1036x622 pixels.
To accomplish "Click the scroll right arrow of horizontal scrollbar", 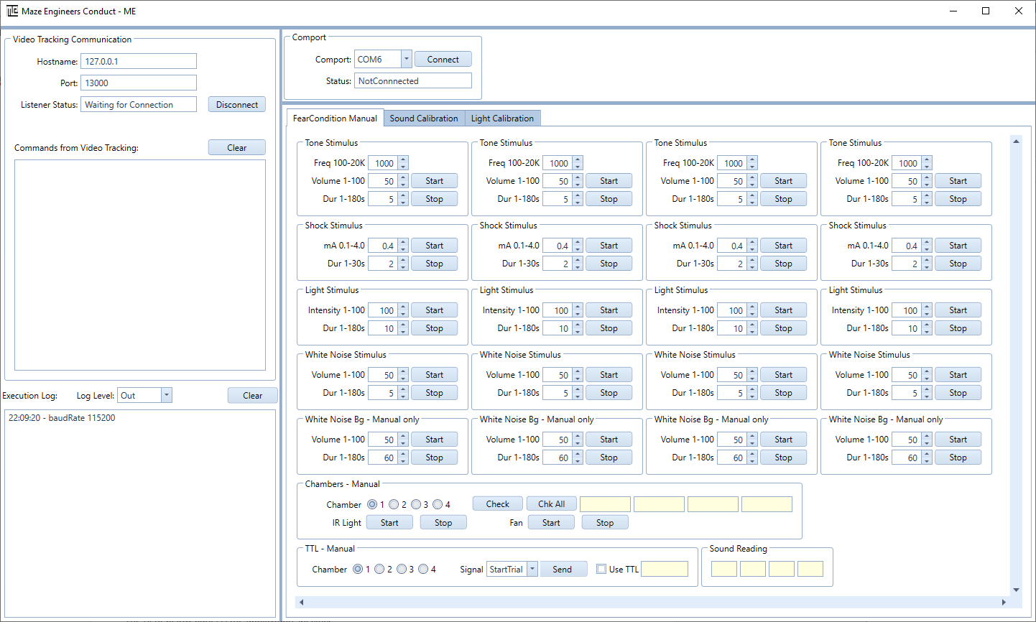I will 1004,602.
